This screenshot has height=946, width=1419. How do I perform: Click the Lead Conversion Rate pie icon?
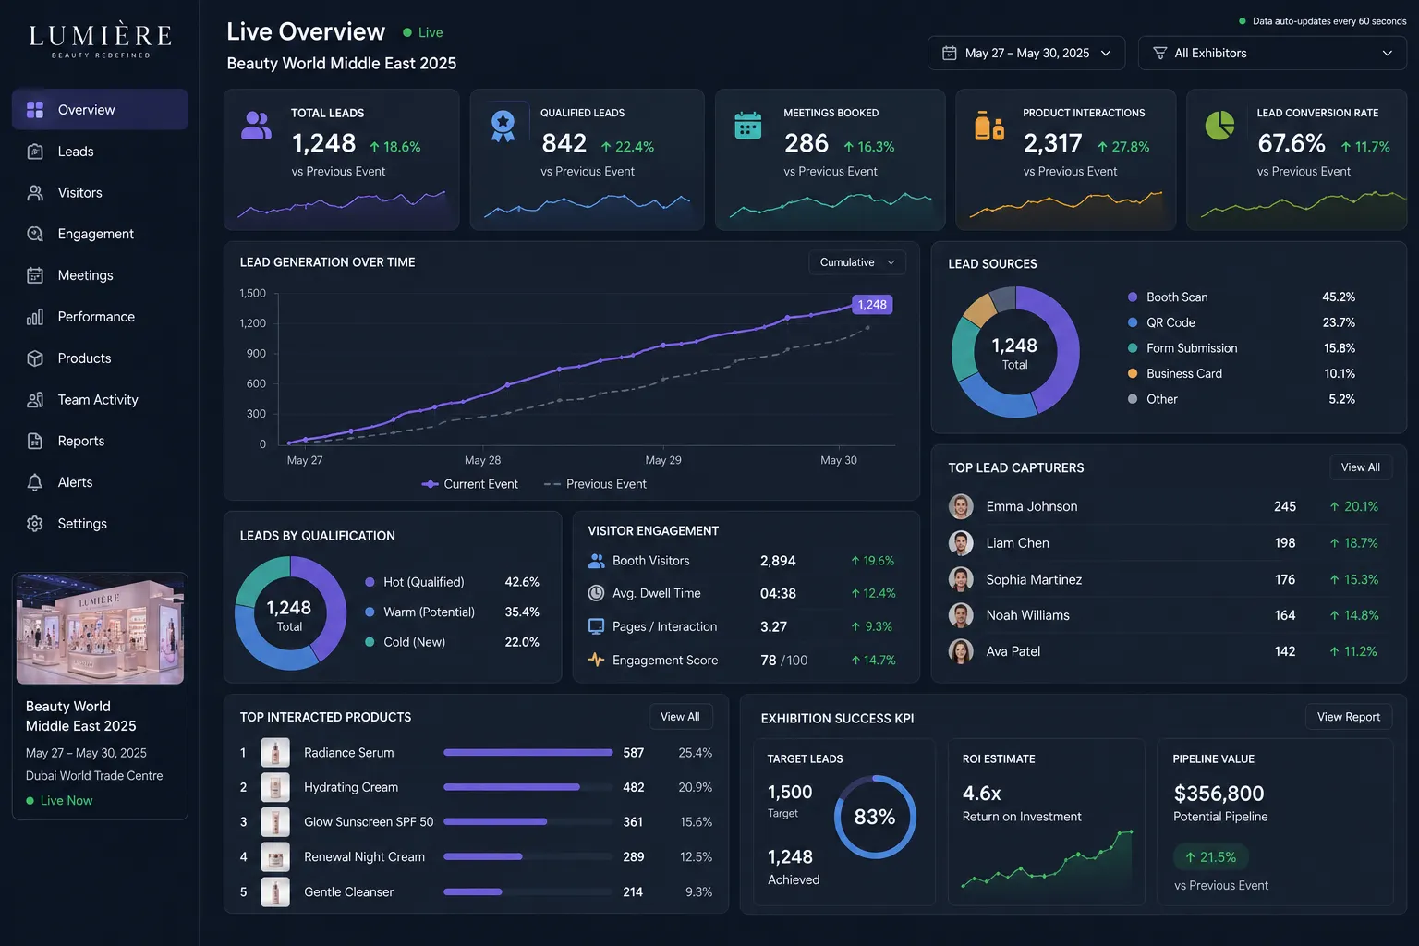[x=1220, y=125]
